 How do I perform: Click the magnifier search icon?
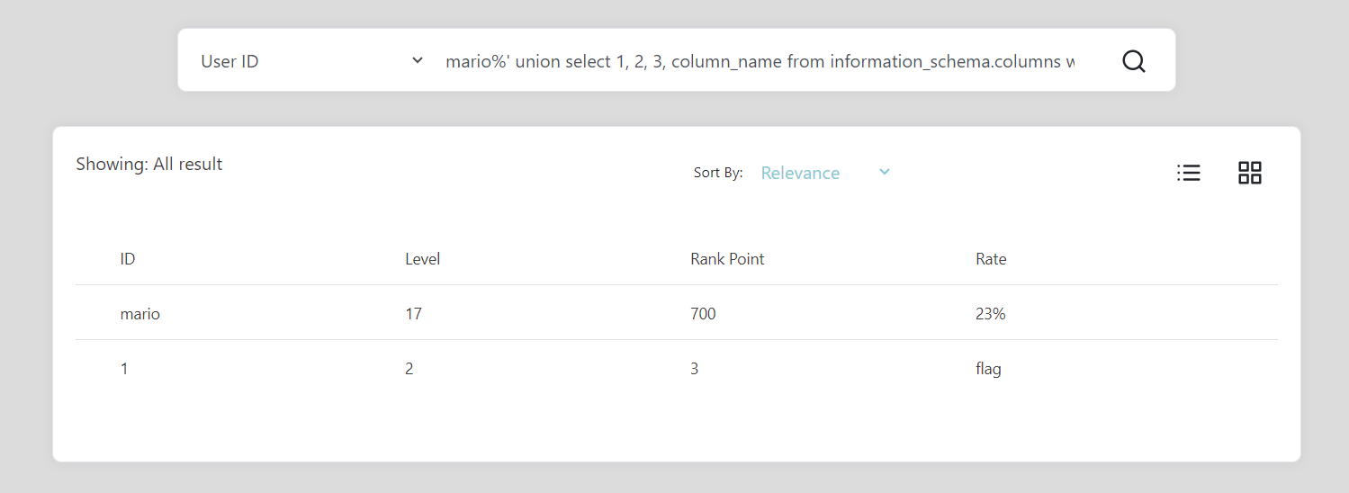1134,61
